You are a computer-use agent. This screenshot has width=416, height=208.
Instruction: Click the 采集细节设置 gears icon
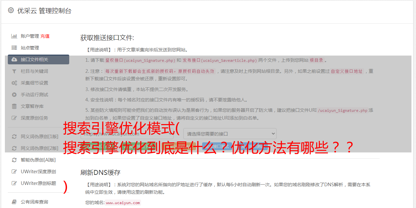tap(14, 83)
